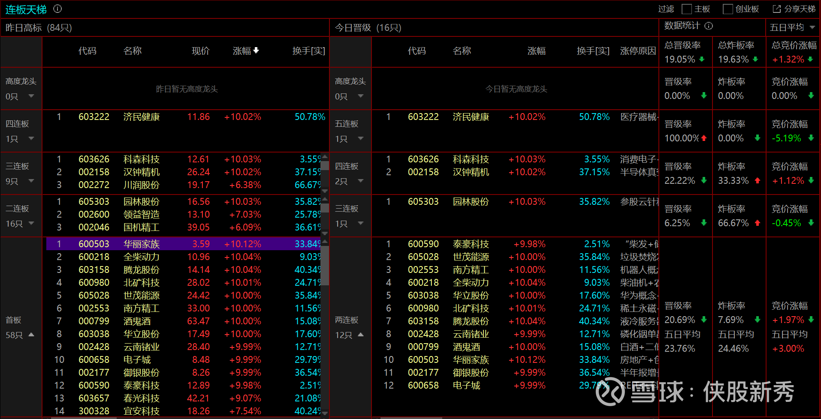Sort yesterday list by 代码 column
Viewport: 821px width, 419px height.
tap(88, 51)
